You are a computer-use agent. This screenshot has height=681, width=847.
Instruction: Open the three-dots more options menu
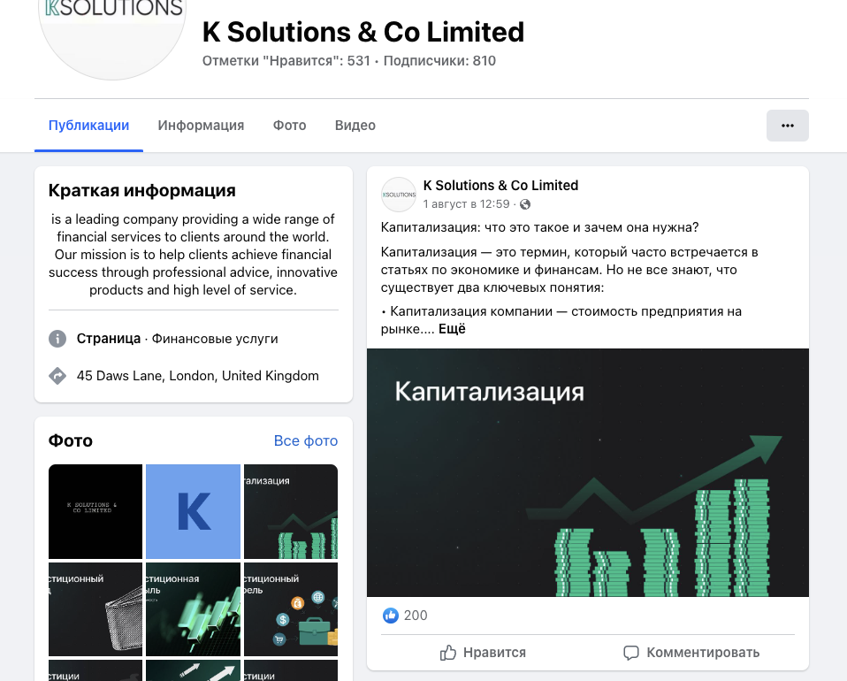pos(787,126)
